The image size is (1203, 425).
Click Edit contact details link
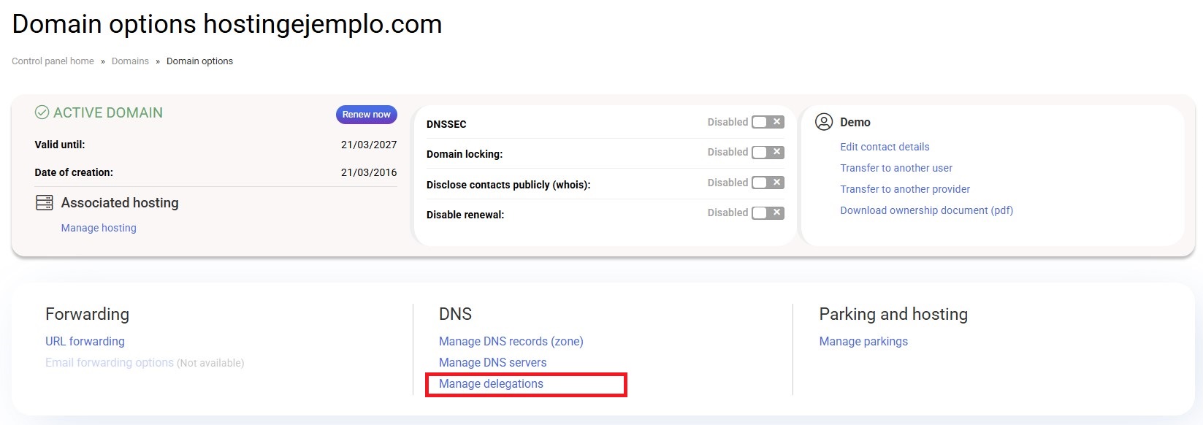click(x=885, y=147)
